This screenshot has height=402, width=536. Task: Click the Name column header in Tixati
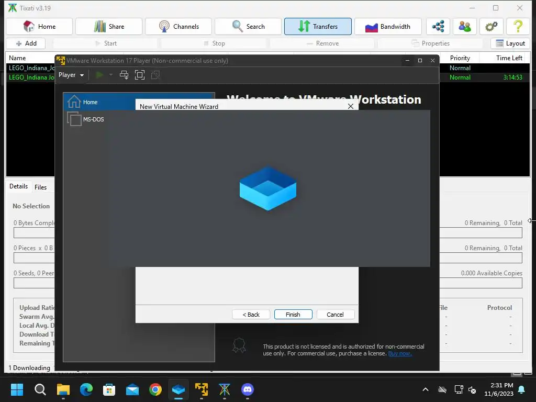[17, 58]
